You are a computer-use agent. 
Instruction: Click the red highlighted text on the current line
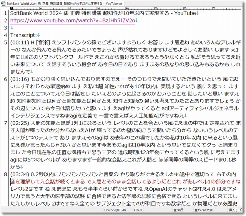point(126,182)
